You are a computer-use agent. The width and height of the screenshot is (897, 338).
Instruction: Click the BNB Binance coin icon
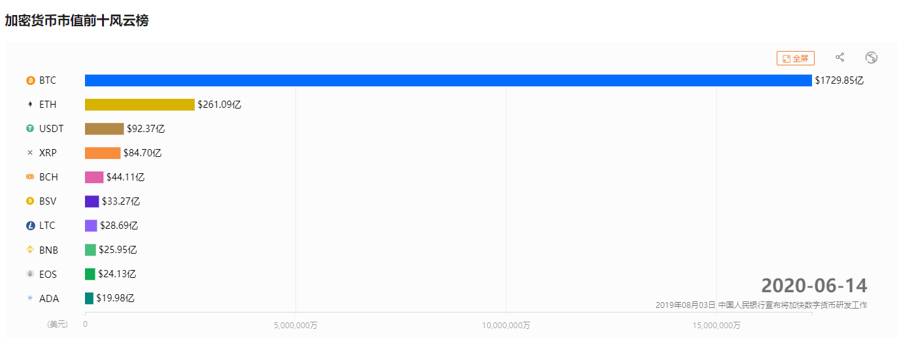(x=30, y=250)
